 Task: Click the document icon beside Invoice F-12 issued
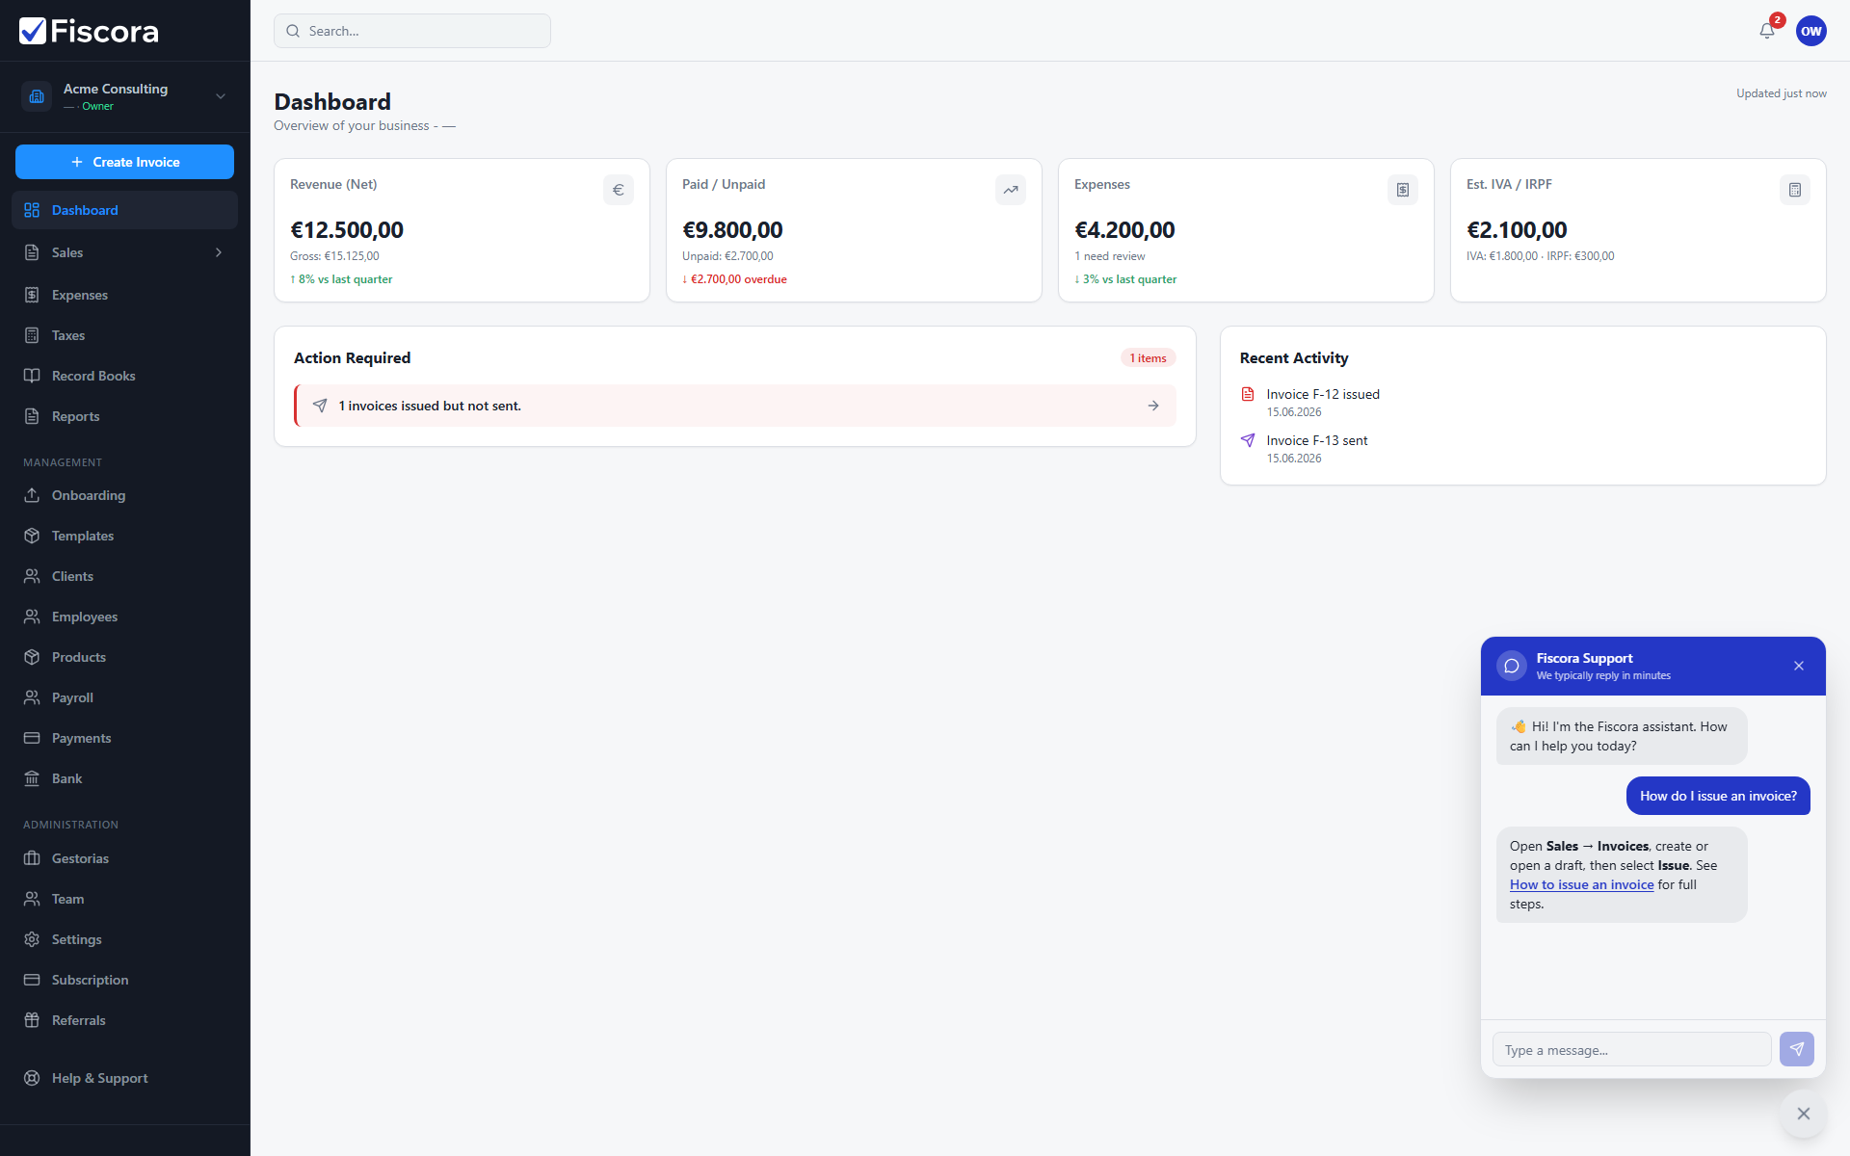1248,394
